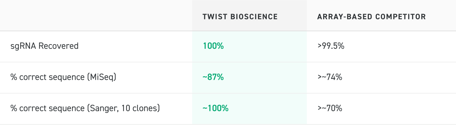The image size is (456, 125).
Task: Select the % correct sequence (Sanger, 10 clones) label
Action: coord(85,108)
